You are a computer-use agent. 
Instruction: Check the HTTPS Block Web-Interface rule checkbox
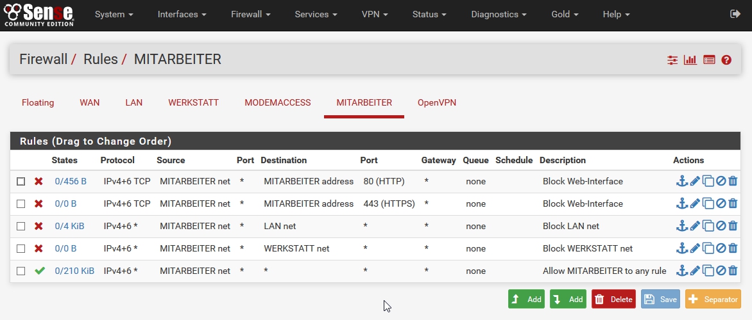[x=21, y=204]
